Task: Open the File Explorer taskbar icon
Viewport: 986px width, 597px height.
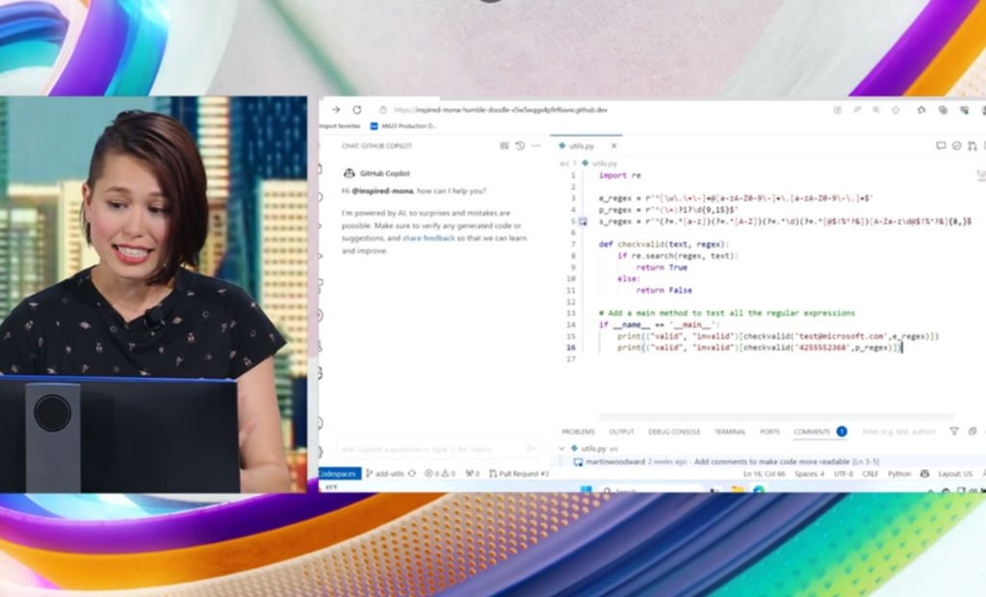Action: (x=737, y=489)
